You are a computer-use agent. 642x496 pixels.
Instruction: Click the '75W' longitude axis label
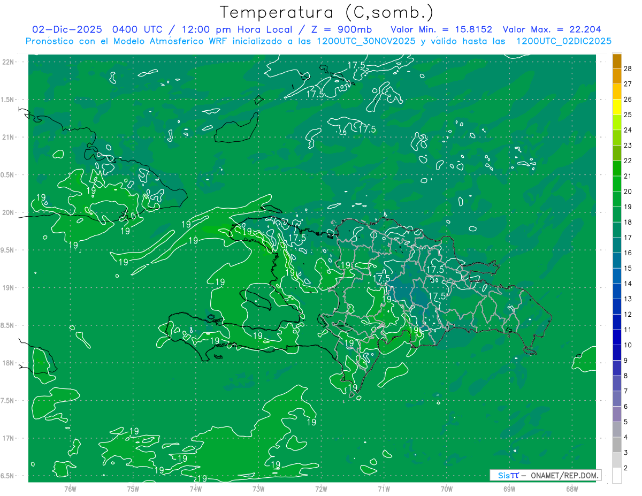pos(133,488)
